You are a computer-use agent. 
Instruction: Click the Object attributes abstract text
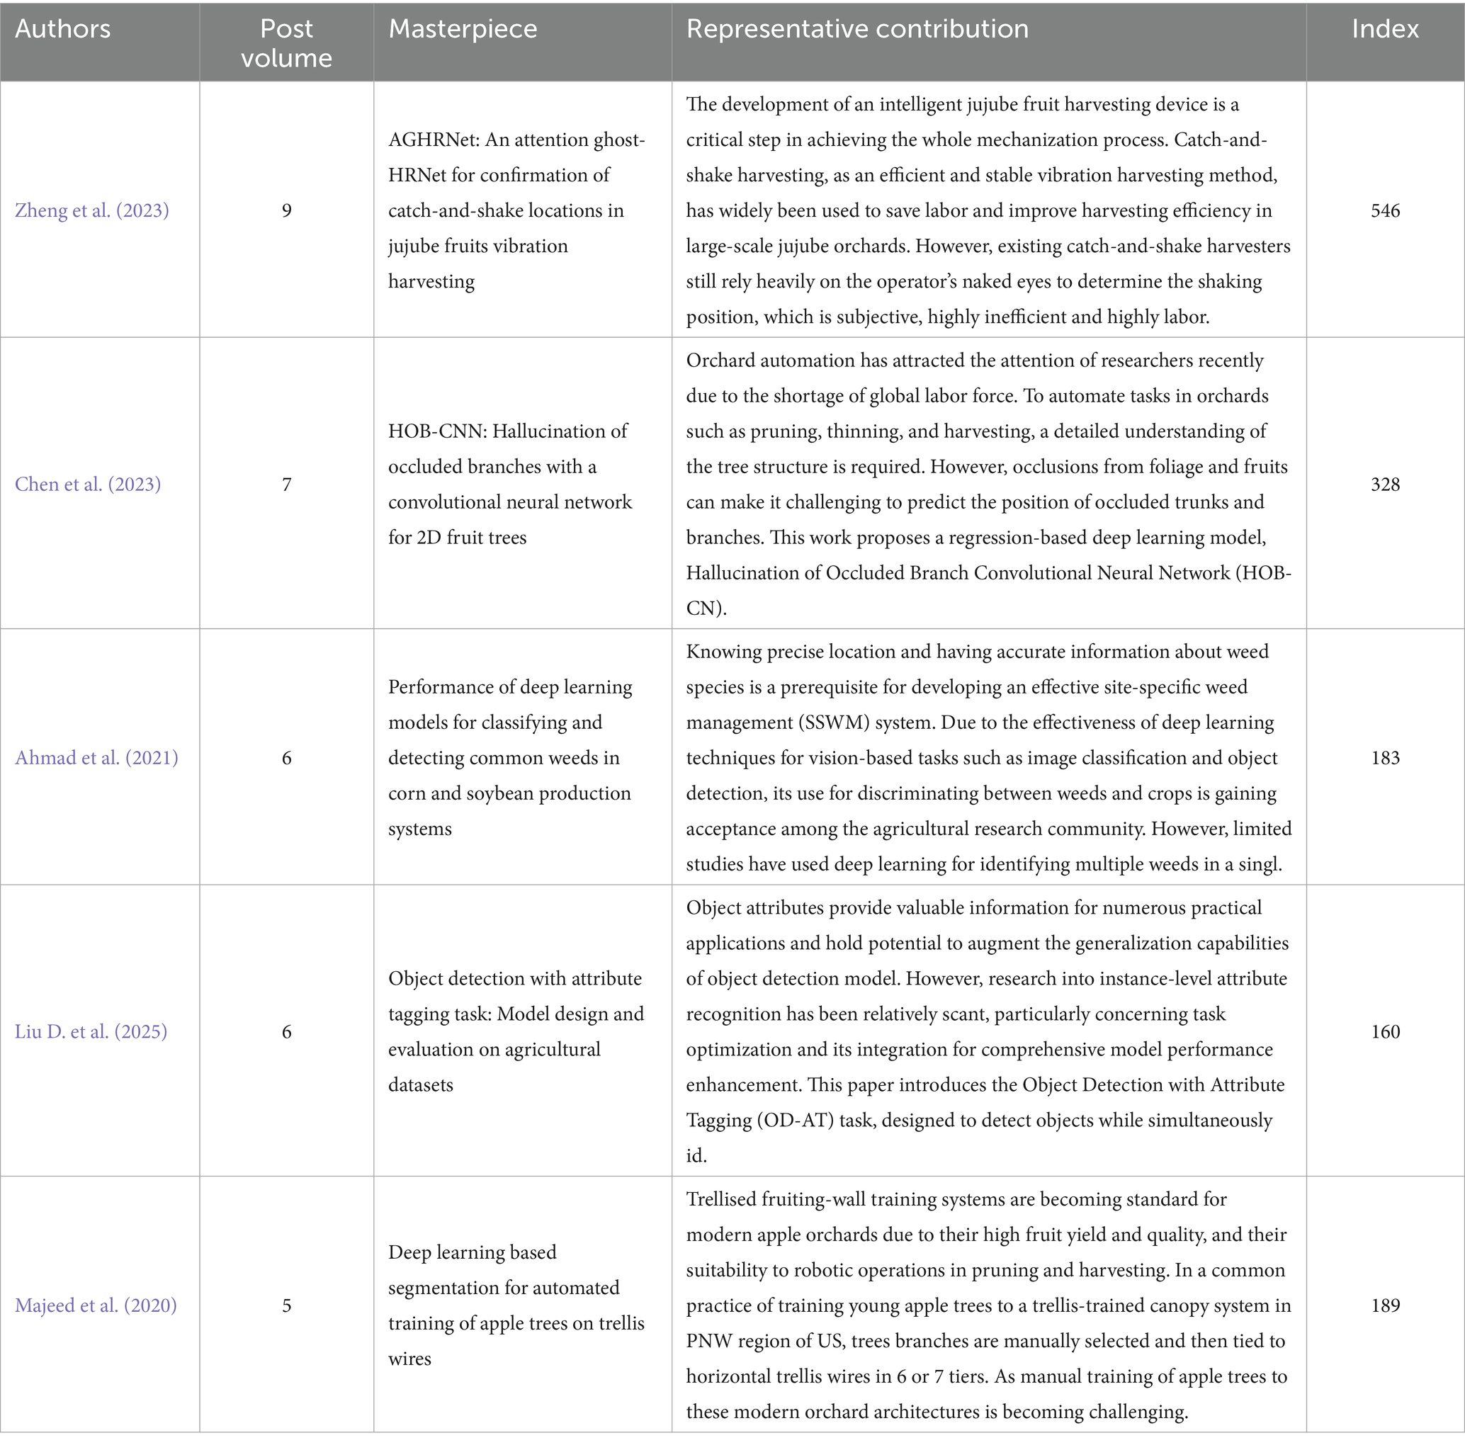click(x=988, y=1031)
